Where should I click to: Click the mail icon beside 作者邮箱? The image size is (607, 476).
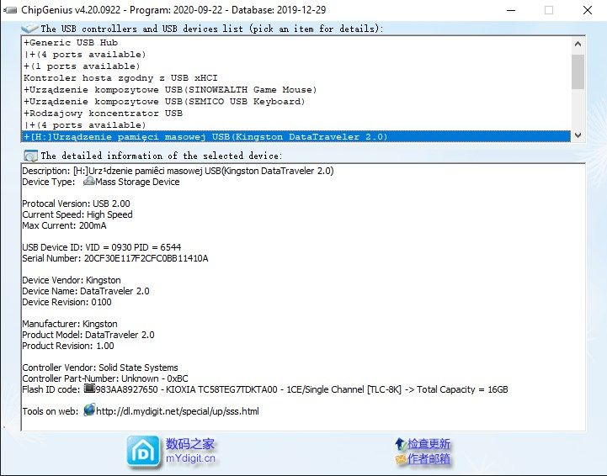(400, 459)
